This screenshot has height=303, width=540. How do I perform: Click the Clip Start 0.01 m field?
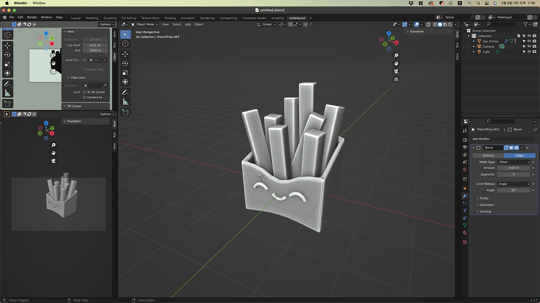[x=95, y=45]
